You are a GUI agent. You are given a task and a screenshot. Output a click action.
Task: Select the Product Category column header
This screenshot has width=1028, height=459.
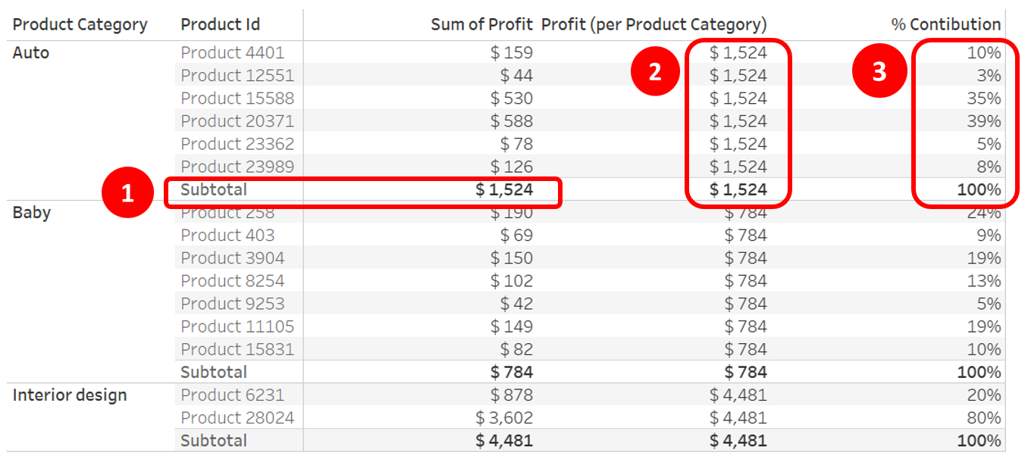[80, 24]
